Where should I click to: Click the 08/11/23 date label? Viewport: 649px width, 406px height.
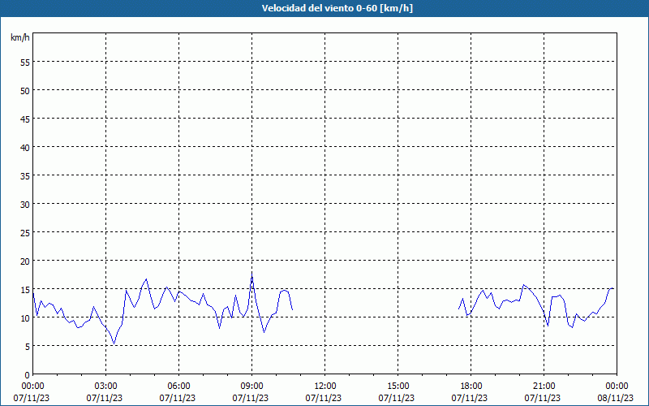click(616, 398)
